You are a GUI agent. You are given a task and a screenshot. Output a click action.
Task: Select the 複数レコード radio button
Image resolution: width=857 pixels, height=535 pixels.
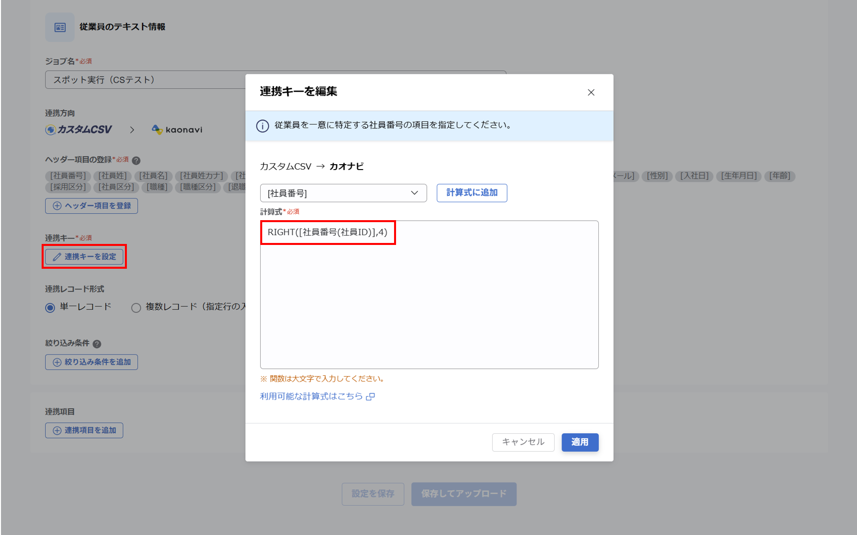tap(136, 307)
